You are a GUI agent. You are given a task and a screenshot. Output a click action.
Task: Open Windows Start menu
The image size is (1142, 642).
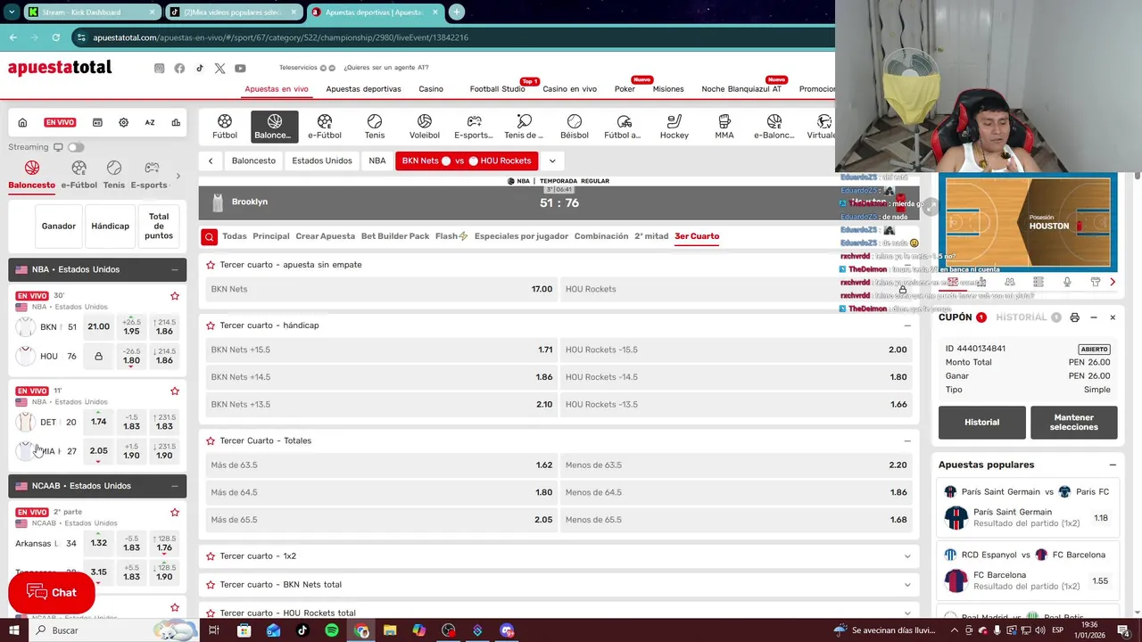tap(13, 630)
